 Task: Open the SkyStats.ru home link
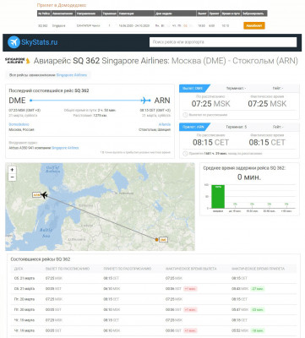pos(40,42)
